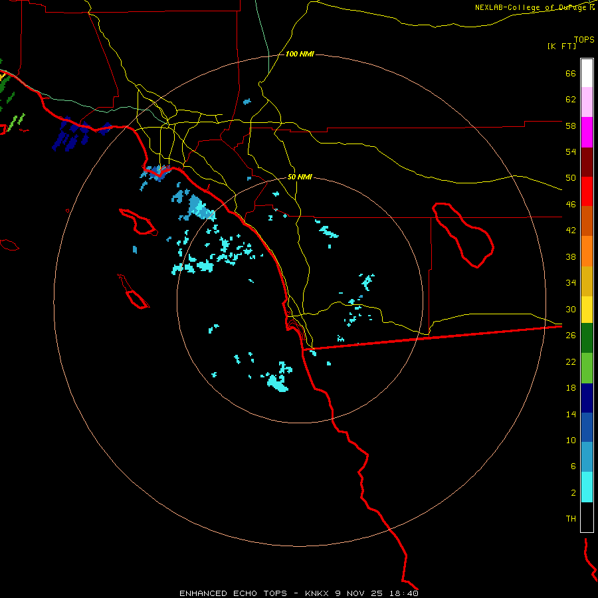The height and width of the screenshot is (598, 598).
Task: Click the '50 NMI' range ring label
Action: pos(300,177)
